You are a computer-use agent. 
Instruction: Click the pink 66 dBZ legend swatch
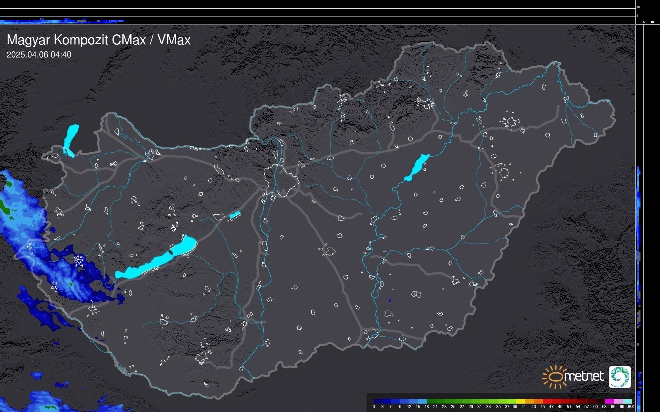618,401
